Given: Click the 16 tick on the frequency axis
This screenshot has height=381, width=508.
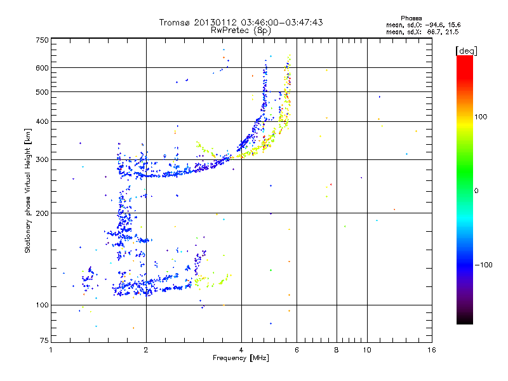Looking at the screenshot, I should pos(431,350).
